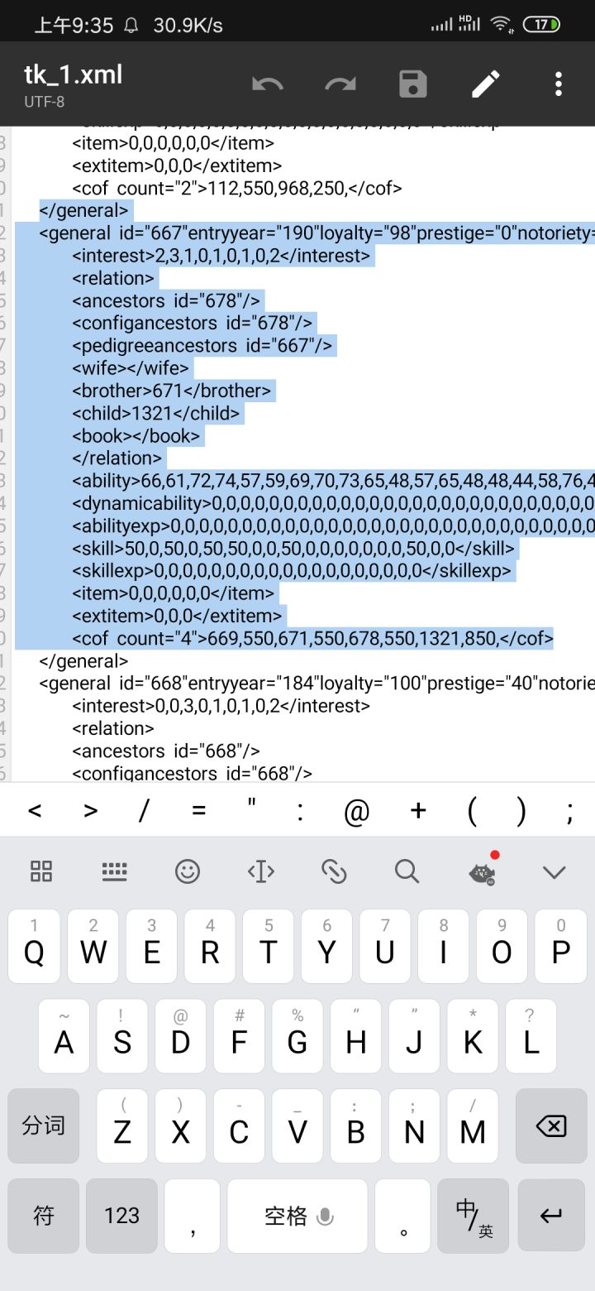Switch to numeric 123 keypad

pos(121,1216)
